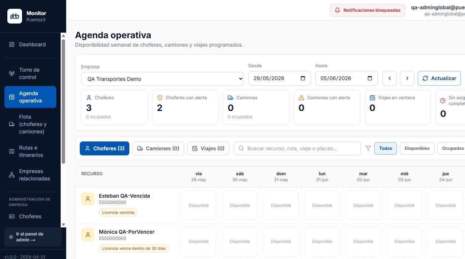Click Esteban QA-Vencida driver avatar icon
465x259 pixels.
pos(88,199)
